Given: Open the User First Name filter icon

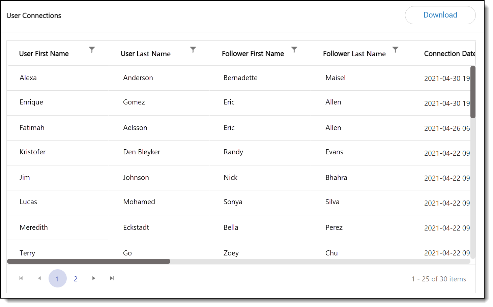Looking at the screenshot, I should tap(92, 50).
